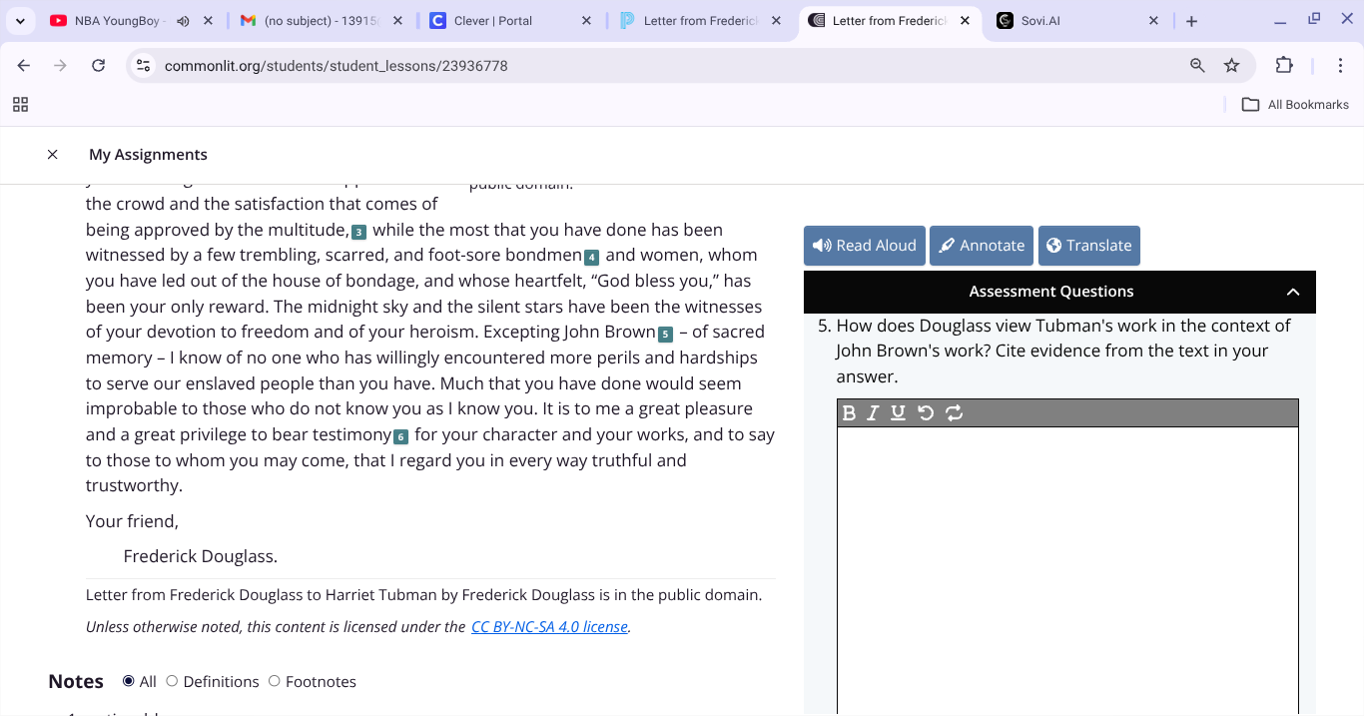Click the magnifier zoom icon in the address bar
Viewport: 1364px width, 716px height.
tap(1196, 65)
